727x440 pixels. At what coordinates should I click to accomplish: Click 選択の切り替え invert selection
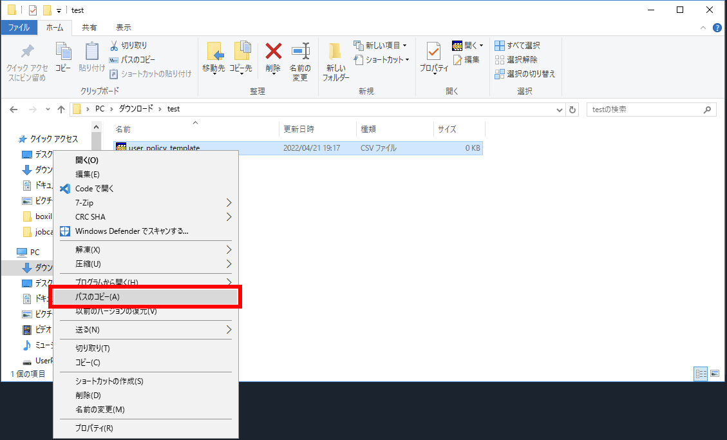pyautogui.click(x=525, y=73)
